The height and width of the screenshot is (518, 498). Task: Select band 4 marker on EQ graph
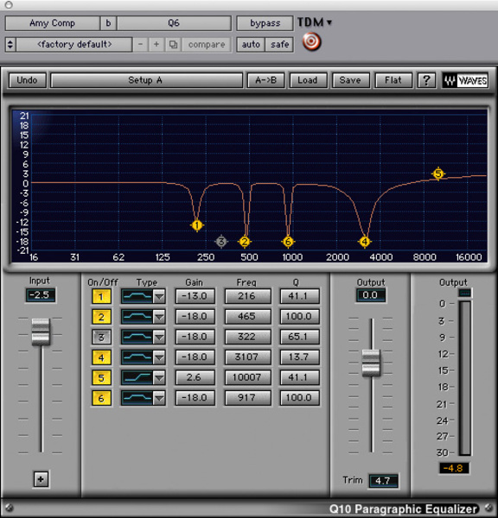[364, 242]
